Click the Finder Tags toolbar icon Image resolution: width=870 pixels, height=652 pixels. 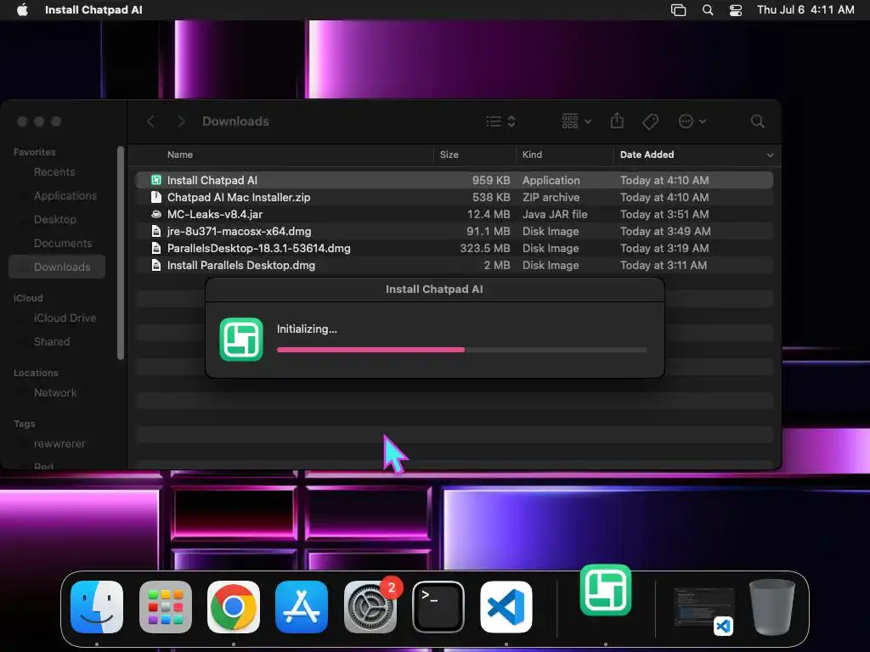pyautogui.click(x=650, y=121)
